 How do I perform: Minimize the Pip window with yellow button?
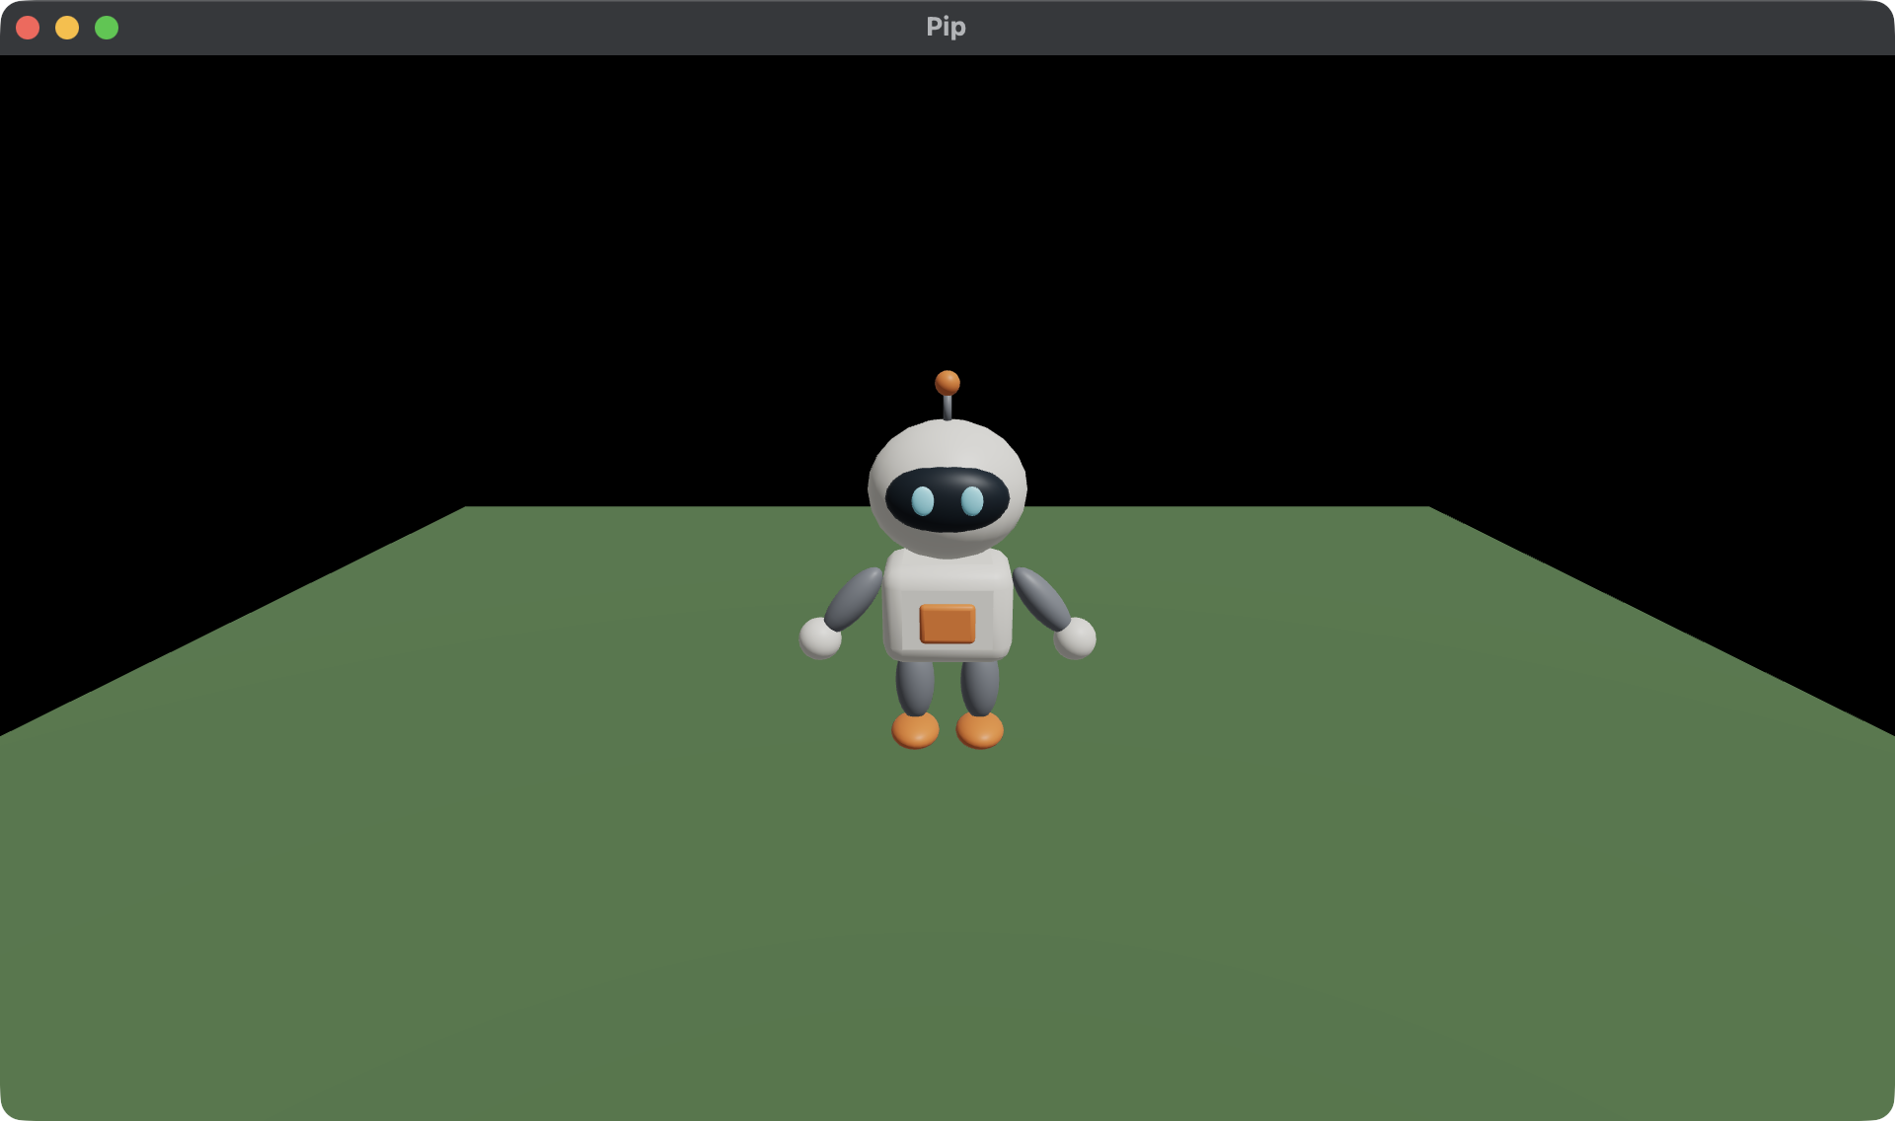click(67, 28)
